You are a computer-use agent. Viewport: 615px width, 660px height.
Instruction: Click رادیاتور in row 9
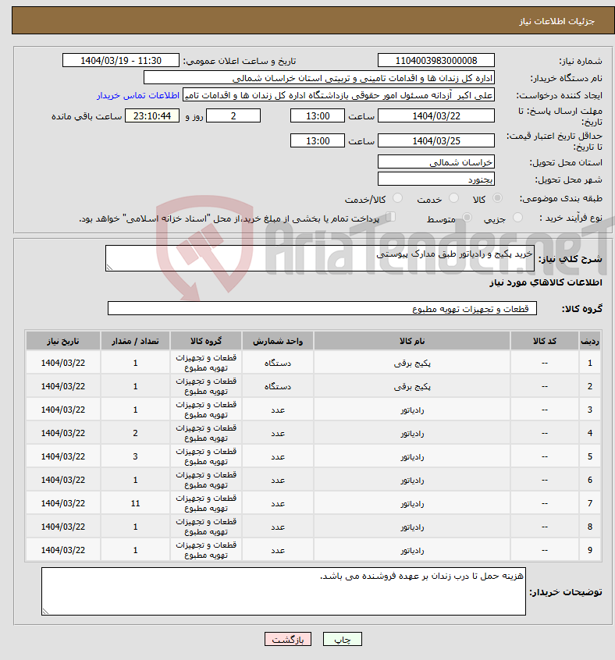pos(412,550)
